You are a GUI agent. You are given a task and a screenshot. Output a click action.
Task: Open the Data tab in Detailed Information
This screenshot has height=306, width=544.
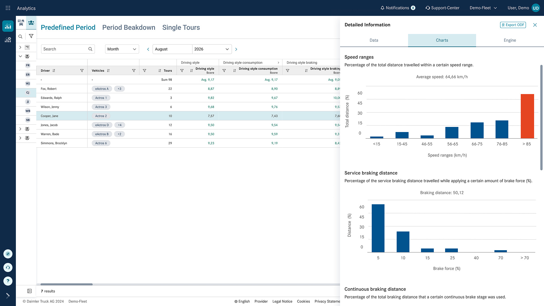[374, 40]
